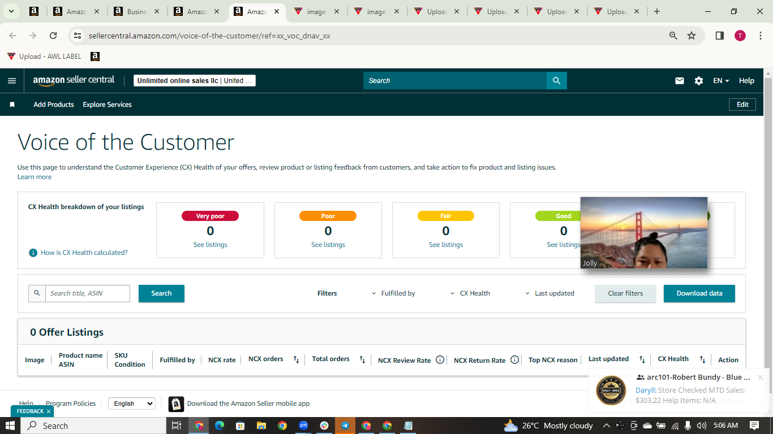Click the Edit button in the navigation bar
The height and width of the screenshot is (434, 773).
742,105
